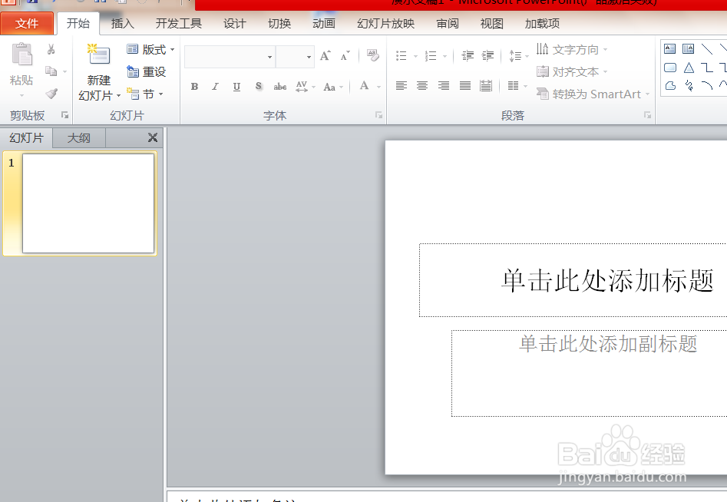Open the line spacing dropdown
This screenshot has width=727, height=502.
[519, 56]
